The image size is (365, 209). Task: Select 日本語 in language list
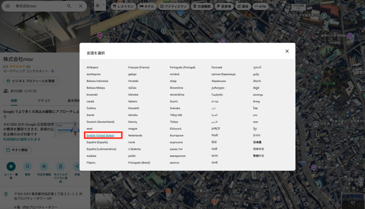[x=257, y=142]
